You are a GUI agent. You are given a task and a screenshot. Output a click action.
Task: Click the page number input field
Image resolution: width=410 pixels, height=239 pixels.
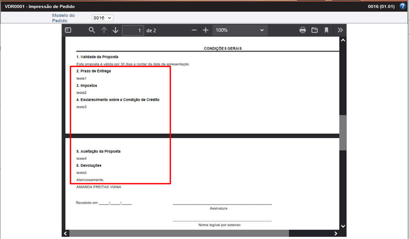pyautogui.click(x=133, y=30)
